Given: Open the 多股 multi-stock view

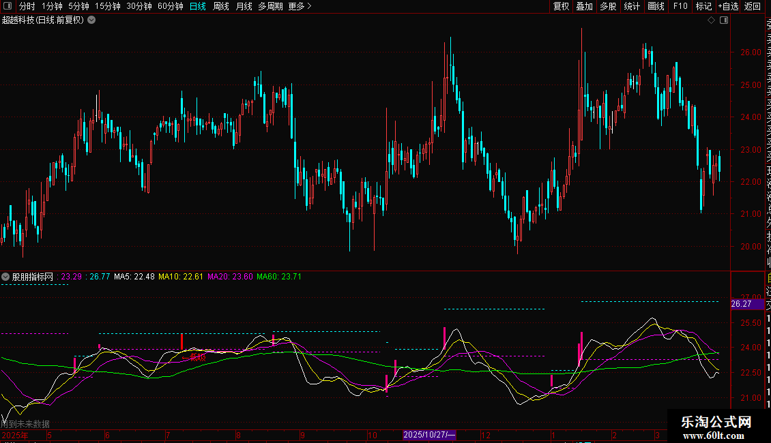Looking at the screenshot, I should coord(608,6).
